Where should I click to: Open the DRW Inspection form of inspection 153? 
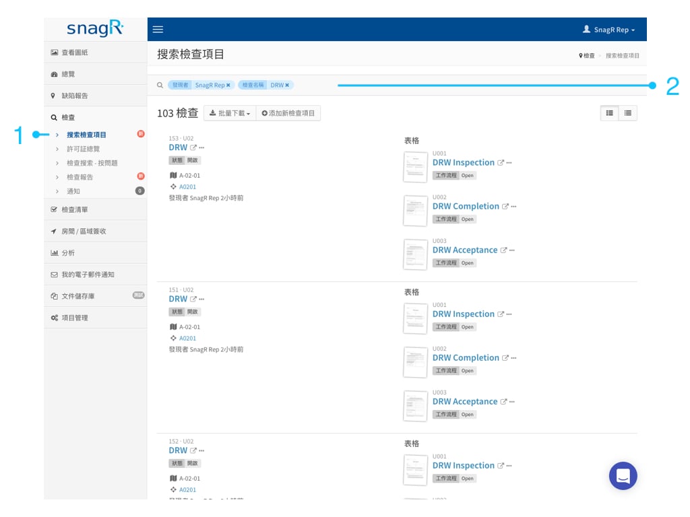coord(464,162)
